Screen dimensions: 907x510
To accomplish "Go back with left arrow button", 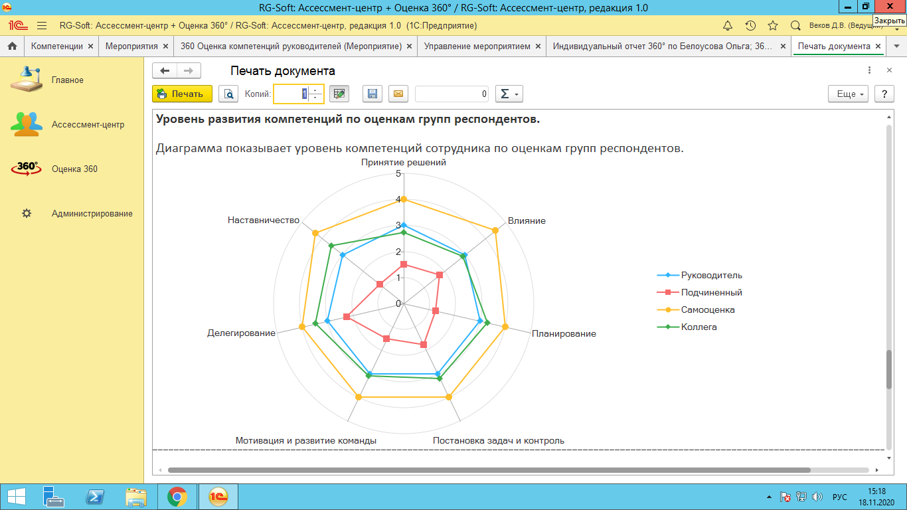I will click(165, 70).
